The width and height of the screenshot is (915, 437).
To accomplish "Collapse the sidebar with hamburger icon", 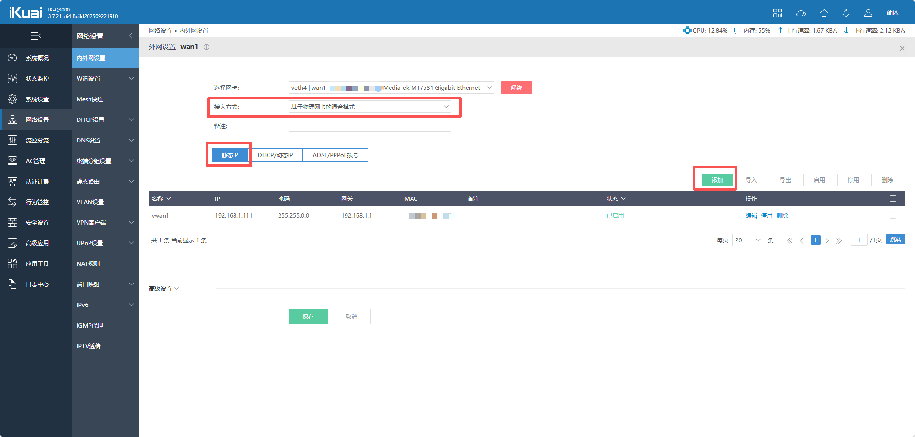I will 36,36.
